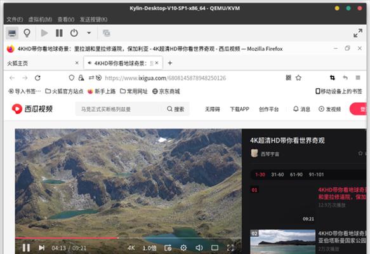Open the 火狐官方站点 bookmarks folder
Image resolution: width=370 pixels, height=254 pixels.
click(64, 91)
